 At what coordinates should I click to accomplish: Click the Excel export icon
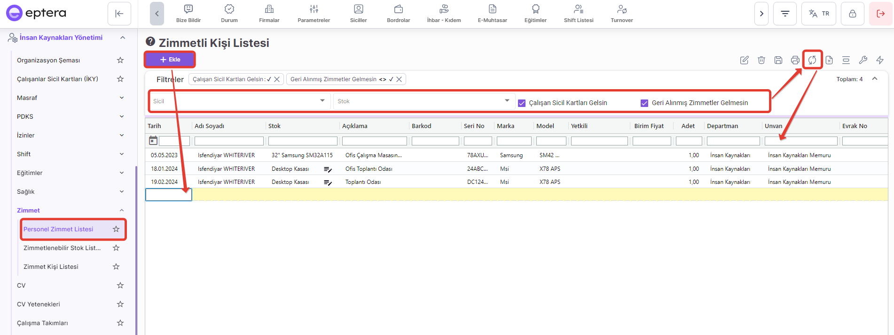[829, 60]
